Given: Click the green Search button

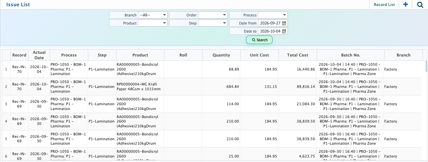Looking at the screenshot, I should pyautogui.click(x=259, y=40).
